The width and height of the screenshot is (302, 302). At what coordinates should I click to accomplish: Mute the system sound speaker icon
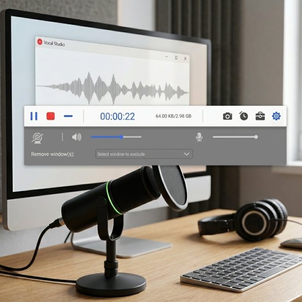click(76, 137)
